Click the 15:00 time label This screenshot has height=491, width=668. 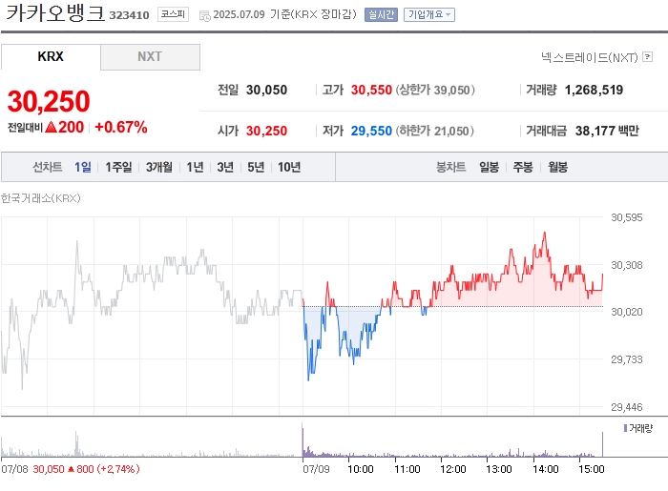coord(592,469)
